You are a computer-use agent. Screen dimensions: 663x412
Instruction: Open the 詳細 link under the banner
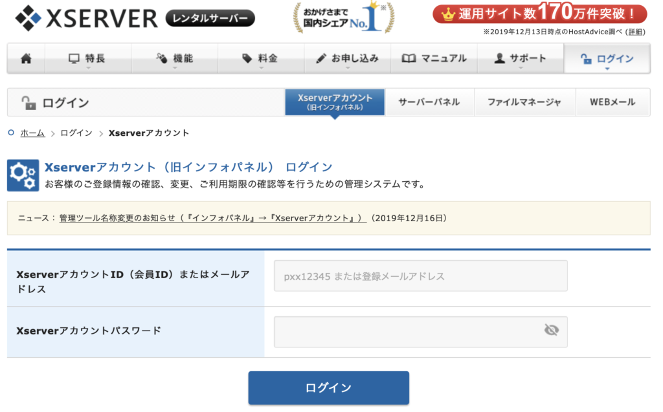635,32
